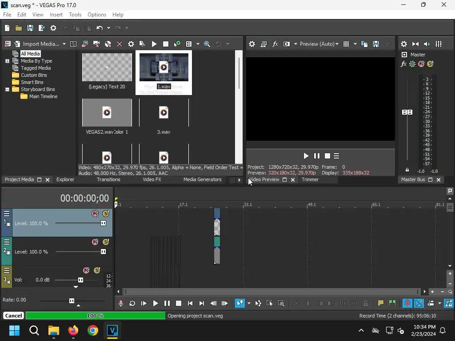The height and width of the screenshot is (341, 455).
Task: Click transport Play button under timeline
Action: (x=155, y=303)
